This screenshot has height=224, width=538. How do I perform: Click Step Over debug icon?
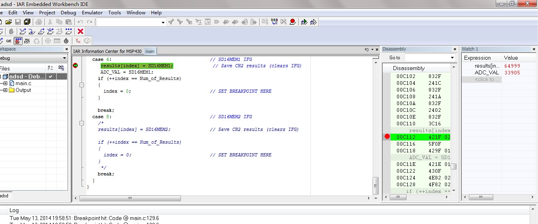(x=23, y=31)
